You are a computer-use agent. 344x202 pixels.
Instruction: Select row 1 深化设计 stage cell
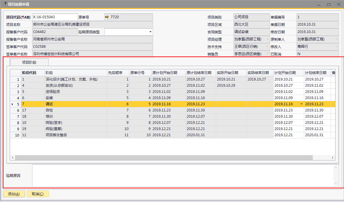75,79
